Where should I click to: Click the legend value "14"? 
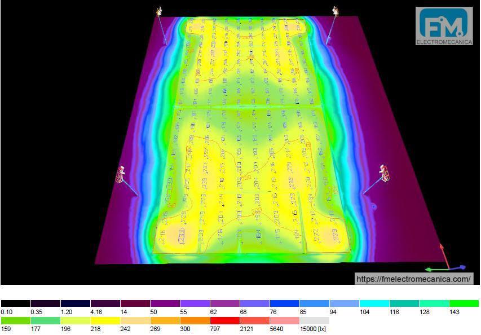[124, 312]
